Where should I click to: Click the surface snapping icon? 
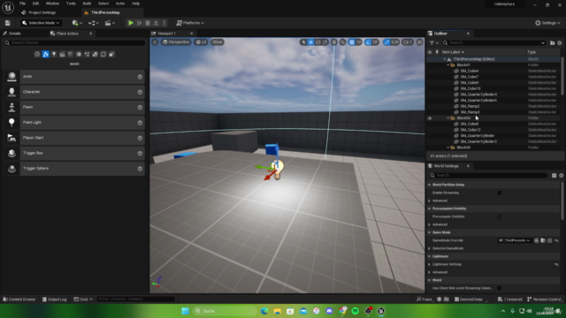click(x=342, y=42)
